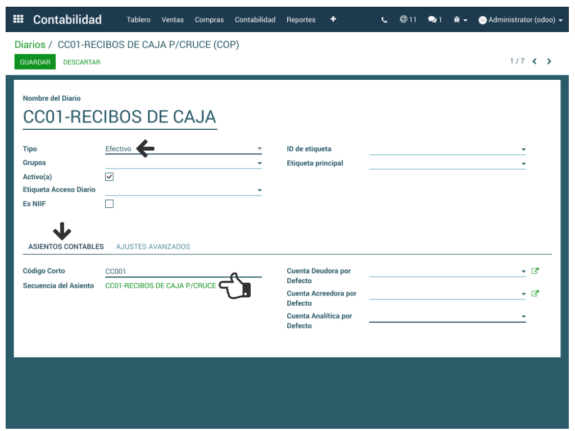Viewport: 575px width, 431px height.
Task: Open the ID de etiqueta dropdown
Action: (523, 149)
